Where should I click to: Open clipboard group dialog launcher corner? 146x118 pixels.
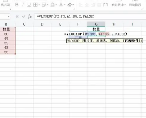(10, 9)
